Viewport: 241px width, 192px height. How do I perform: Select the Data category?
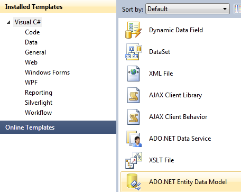point(31,42)
